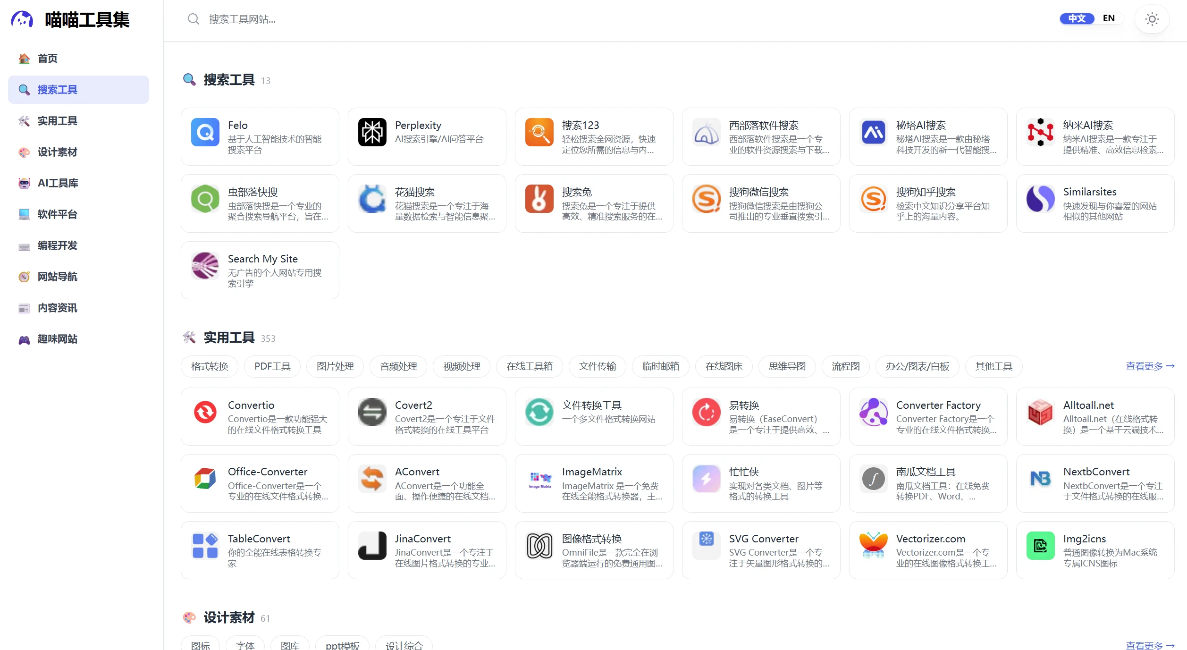Screen dimensions: 1187x650
Task: Select the 办公/图表/白板 filter tab
Action: pos(918,366)
